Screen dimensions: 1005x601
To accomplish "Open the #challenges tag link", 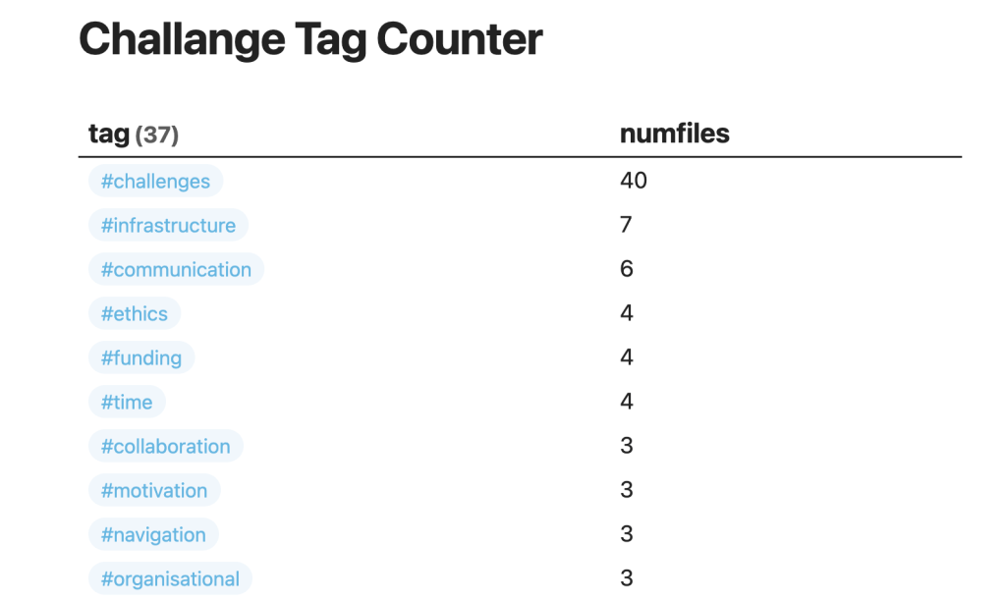I will pyautogui.click(x=155, y=182).
